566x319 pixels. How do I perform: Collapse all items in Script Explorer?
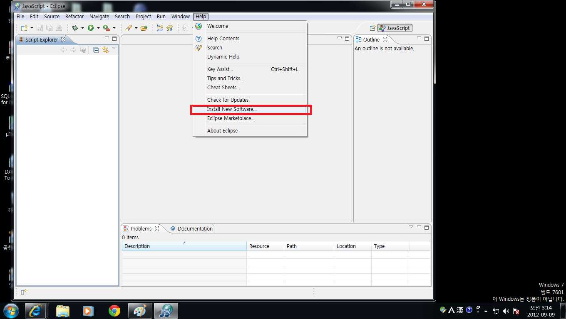(96, 50)
